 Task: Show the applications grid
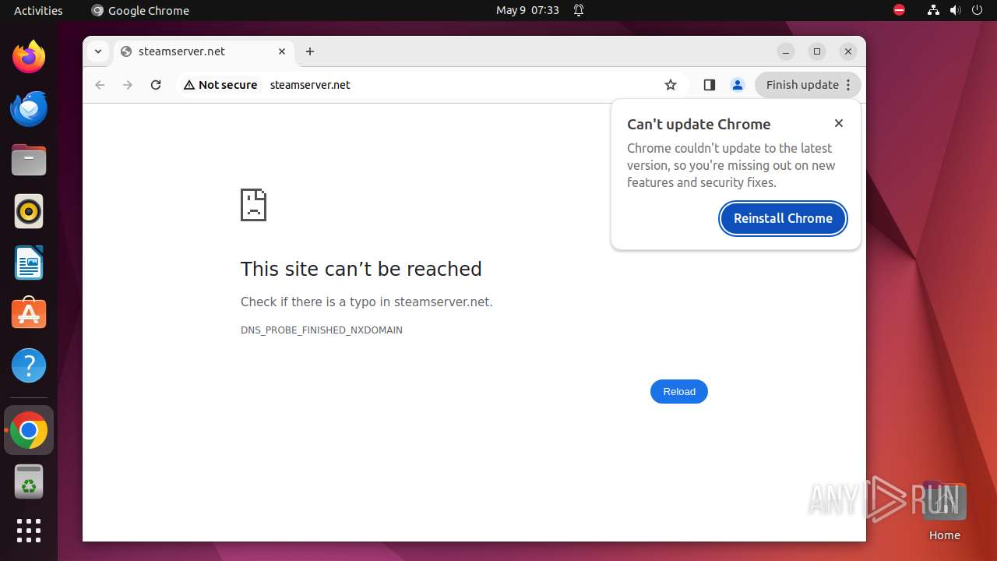(29, 531)
